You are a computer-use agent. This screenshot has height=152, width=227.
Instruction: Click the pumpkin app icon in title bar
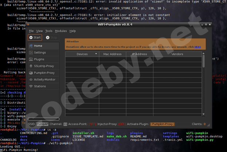click(28, 25)
